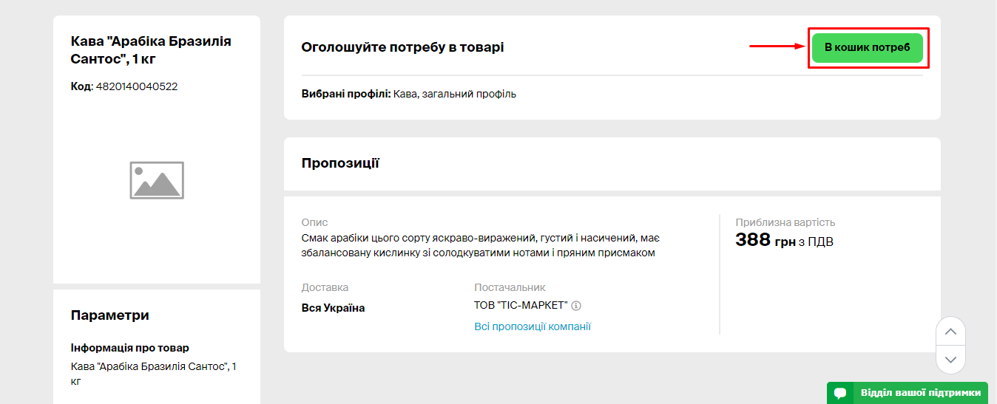The image size is (997, 404).
Task: Open "Всі пропозиції компанії" link
Action: point(532,326)
